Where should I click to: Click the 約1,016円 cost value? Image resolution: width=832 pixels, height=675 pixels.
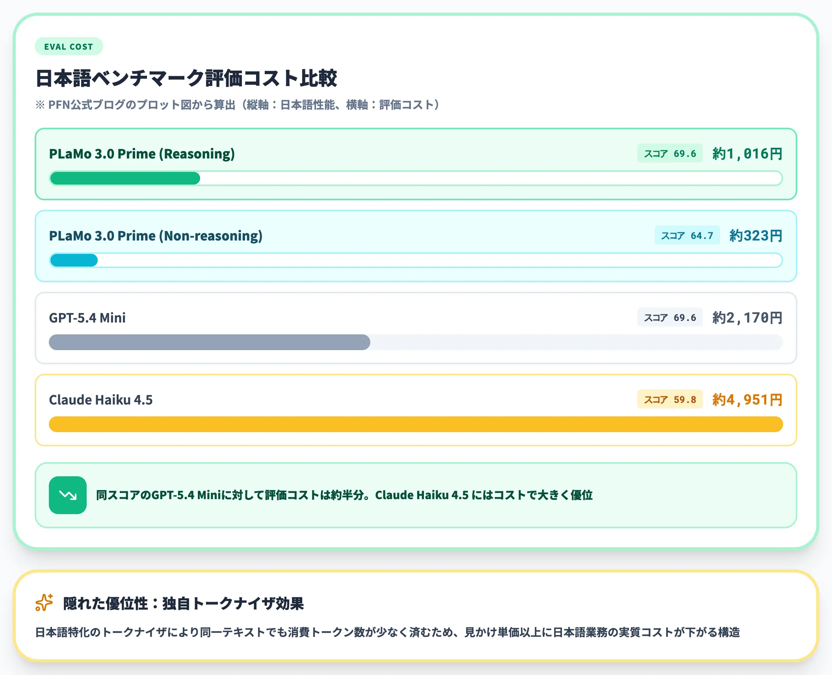(747, 153)
